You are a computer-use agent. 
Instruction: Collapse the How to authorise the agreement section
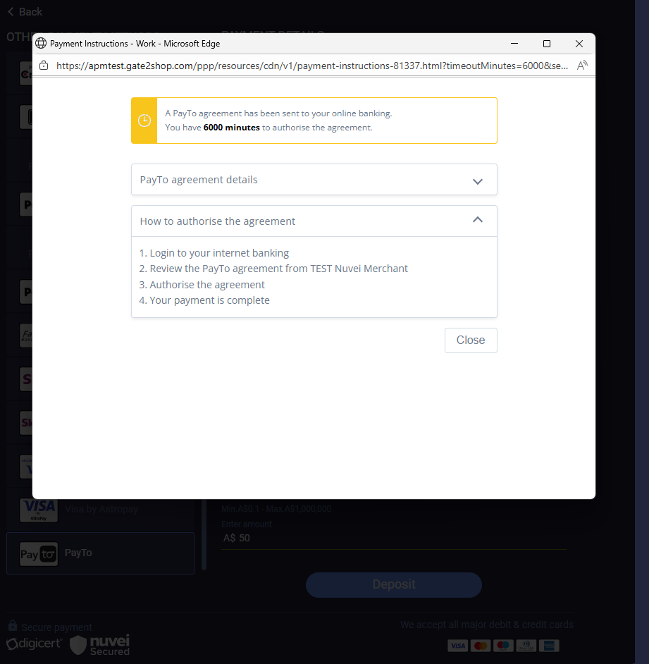click(x=477, y=221)
